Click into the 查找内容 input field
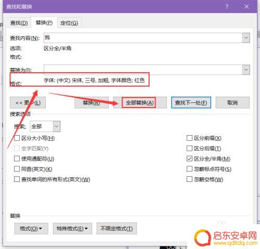Screen dimensions: 260x249 pos(143,38)
